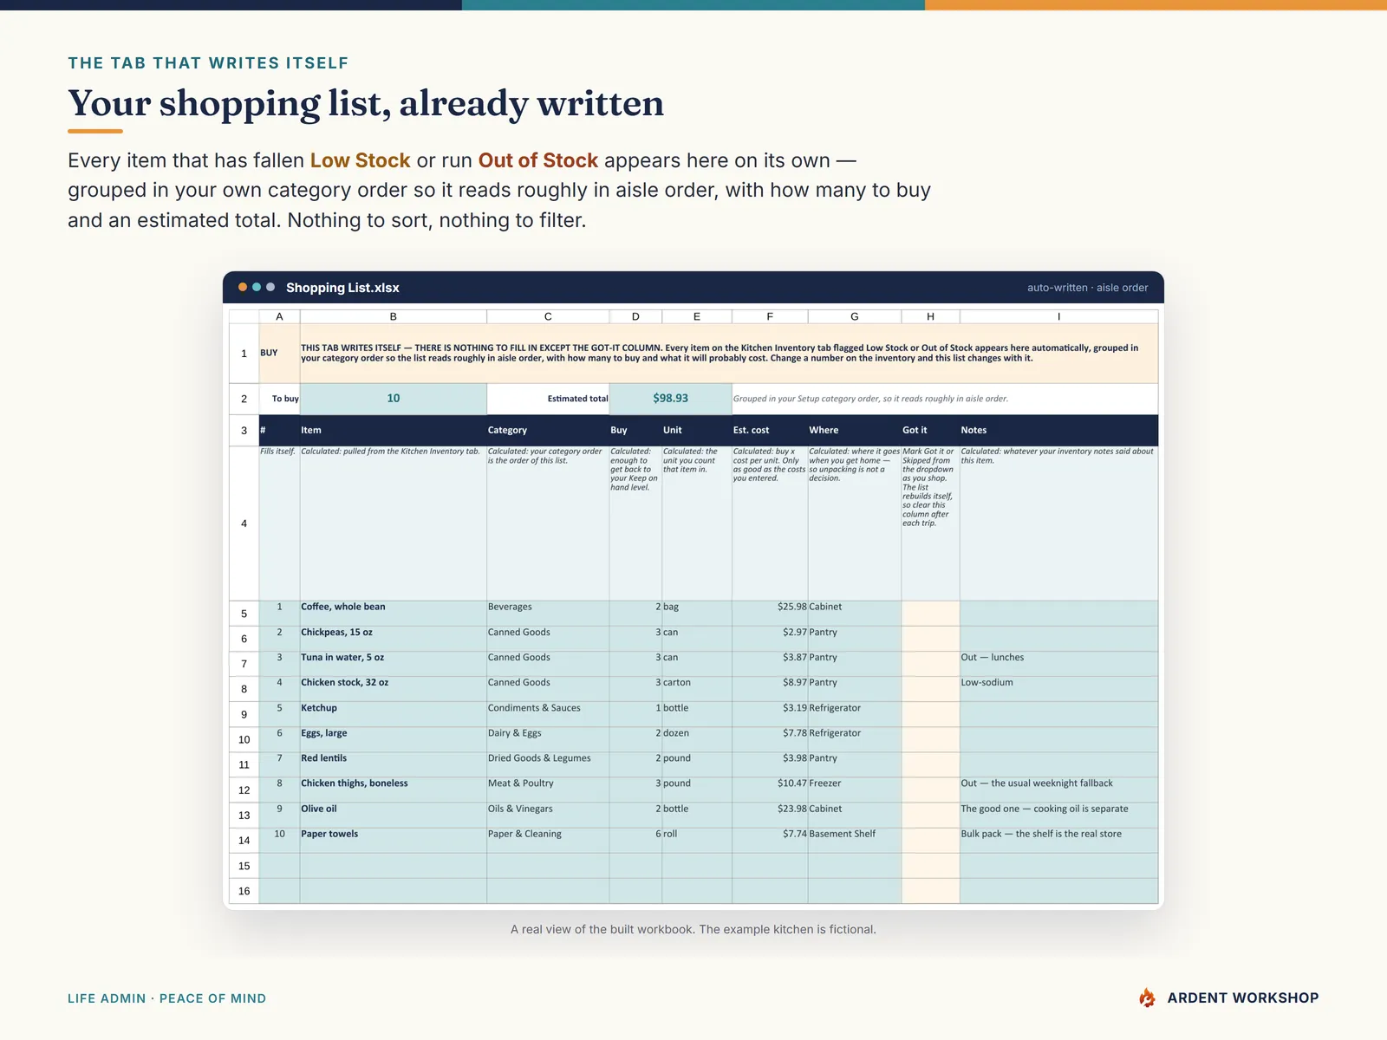Click the 'Basement Shelf' location cell

point(855,841)
